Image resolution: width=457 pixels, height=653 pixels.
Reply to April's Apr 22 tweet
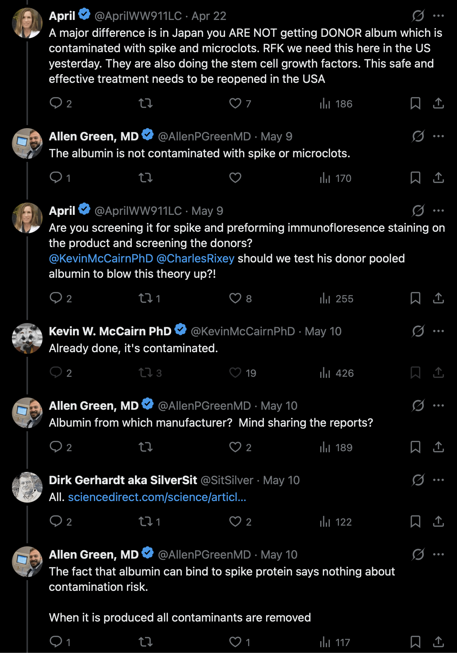click(x=61, y=103)
